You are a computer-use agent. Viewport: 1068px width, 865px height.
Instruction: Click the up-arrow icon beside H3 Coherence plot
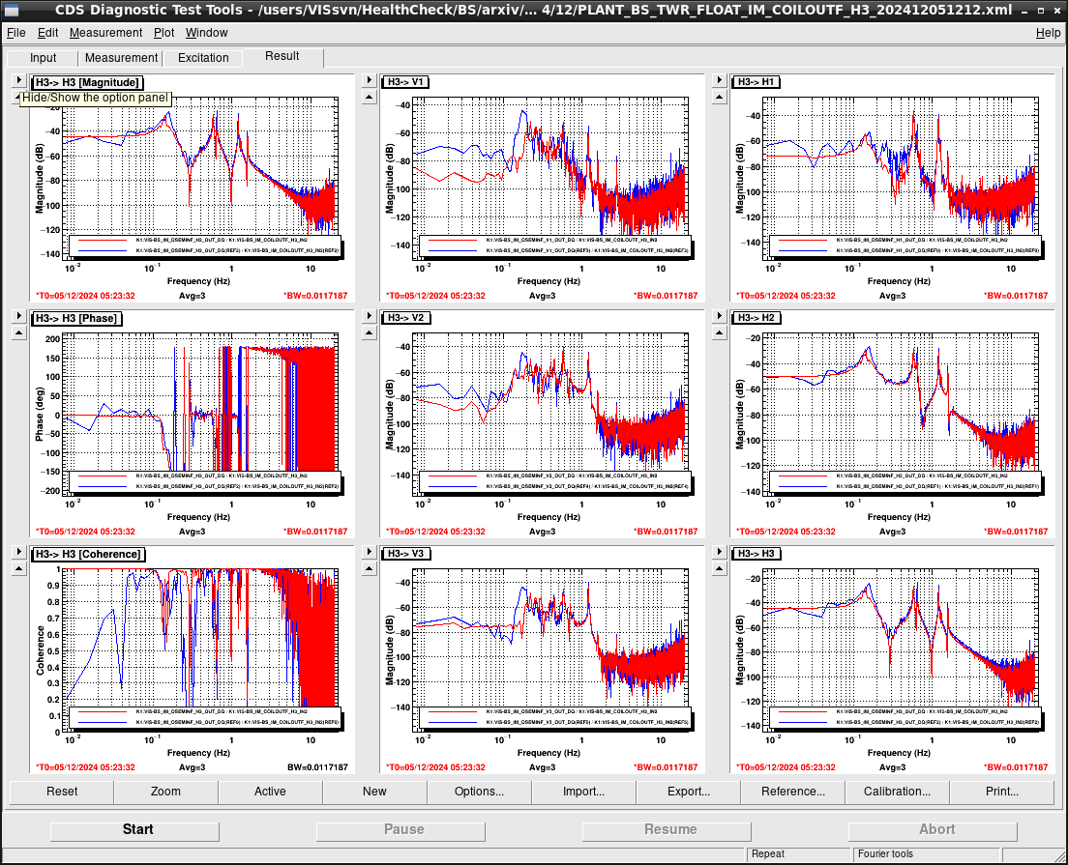pos(19,569)
